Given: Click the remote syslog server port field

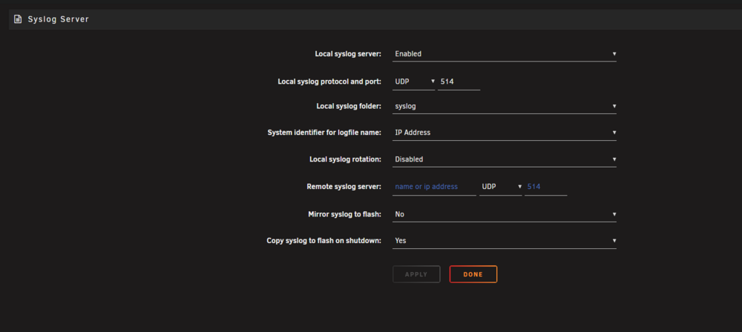Looking at the screenshot, I should (x=545, y=187).
